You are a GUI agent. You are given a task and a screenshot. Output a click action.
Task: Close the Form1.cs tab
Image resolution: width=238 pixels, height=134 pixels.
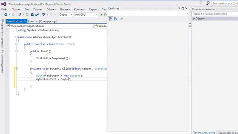(x=25, y=21)
